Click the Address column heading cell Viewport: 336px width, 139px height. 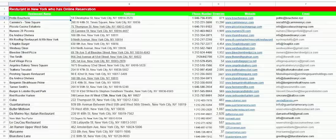129,14
